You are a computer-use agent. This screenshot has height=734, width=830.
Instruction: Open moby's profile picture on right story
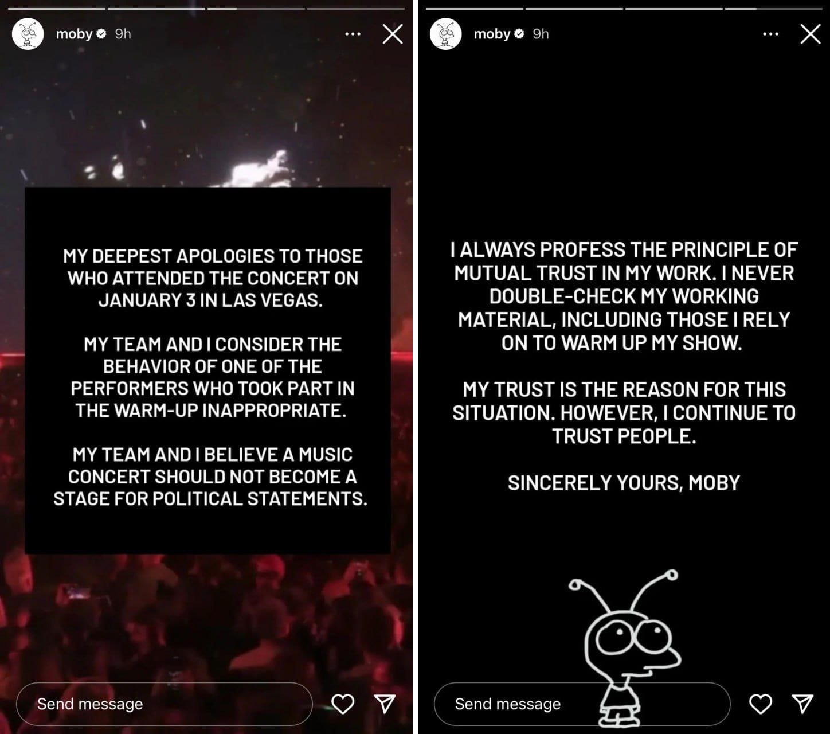(446, 34)
